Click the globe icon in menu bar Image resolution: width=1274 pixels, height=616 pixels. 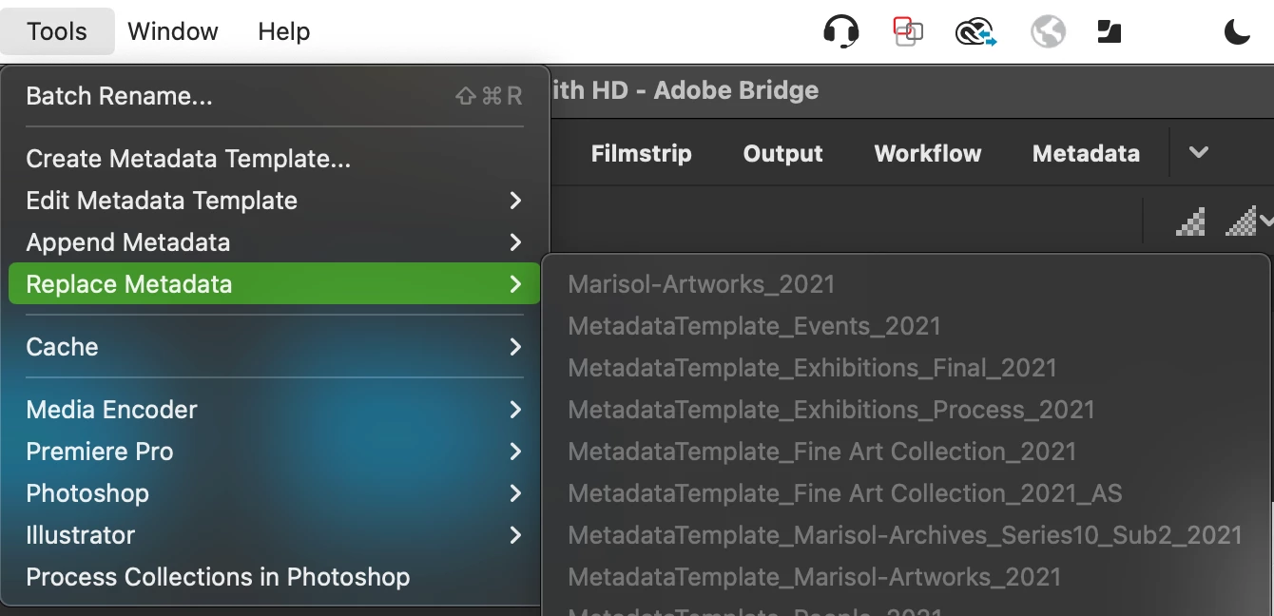(1048, 32)
